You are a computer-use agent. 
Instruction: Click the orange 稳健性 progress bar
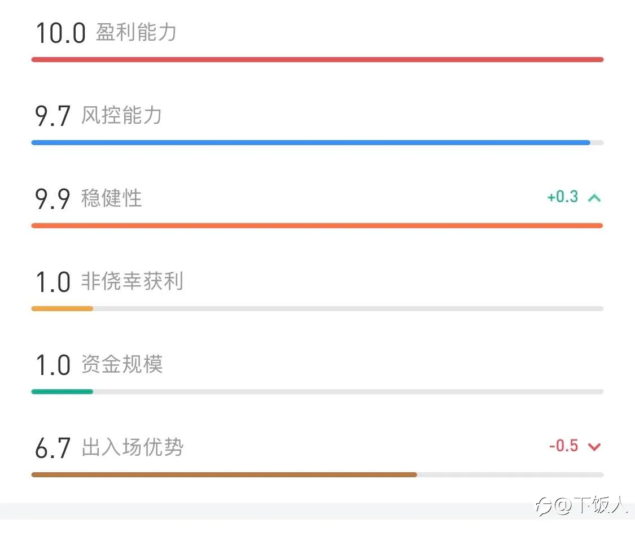[x=317, y=226]
